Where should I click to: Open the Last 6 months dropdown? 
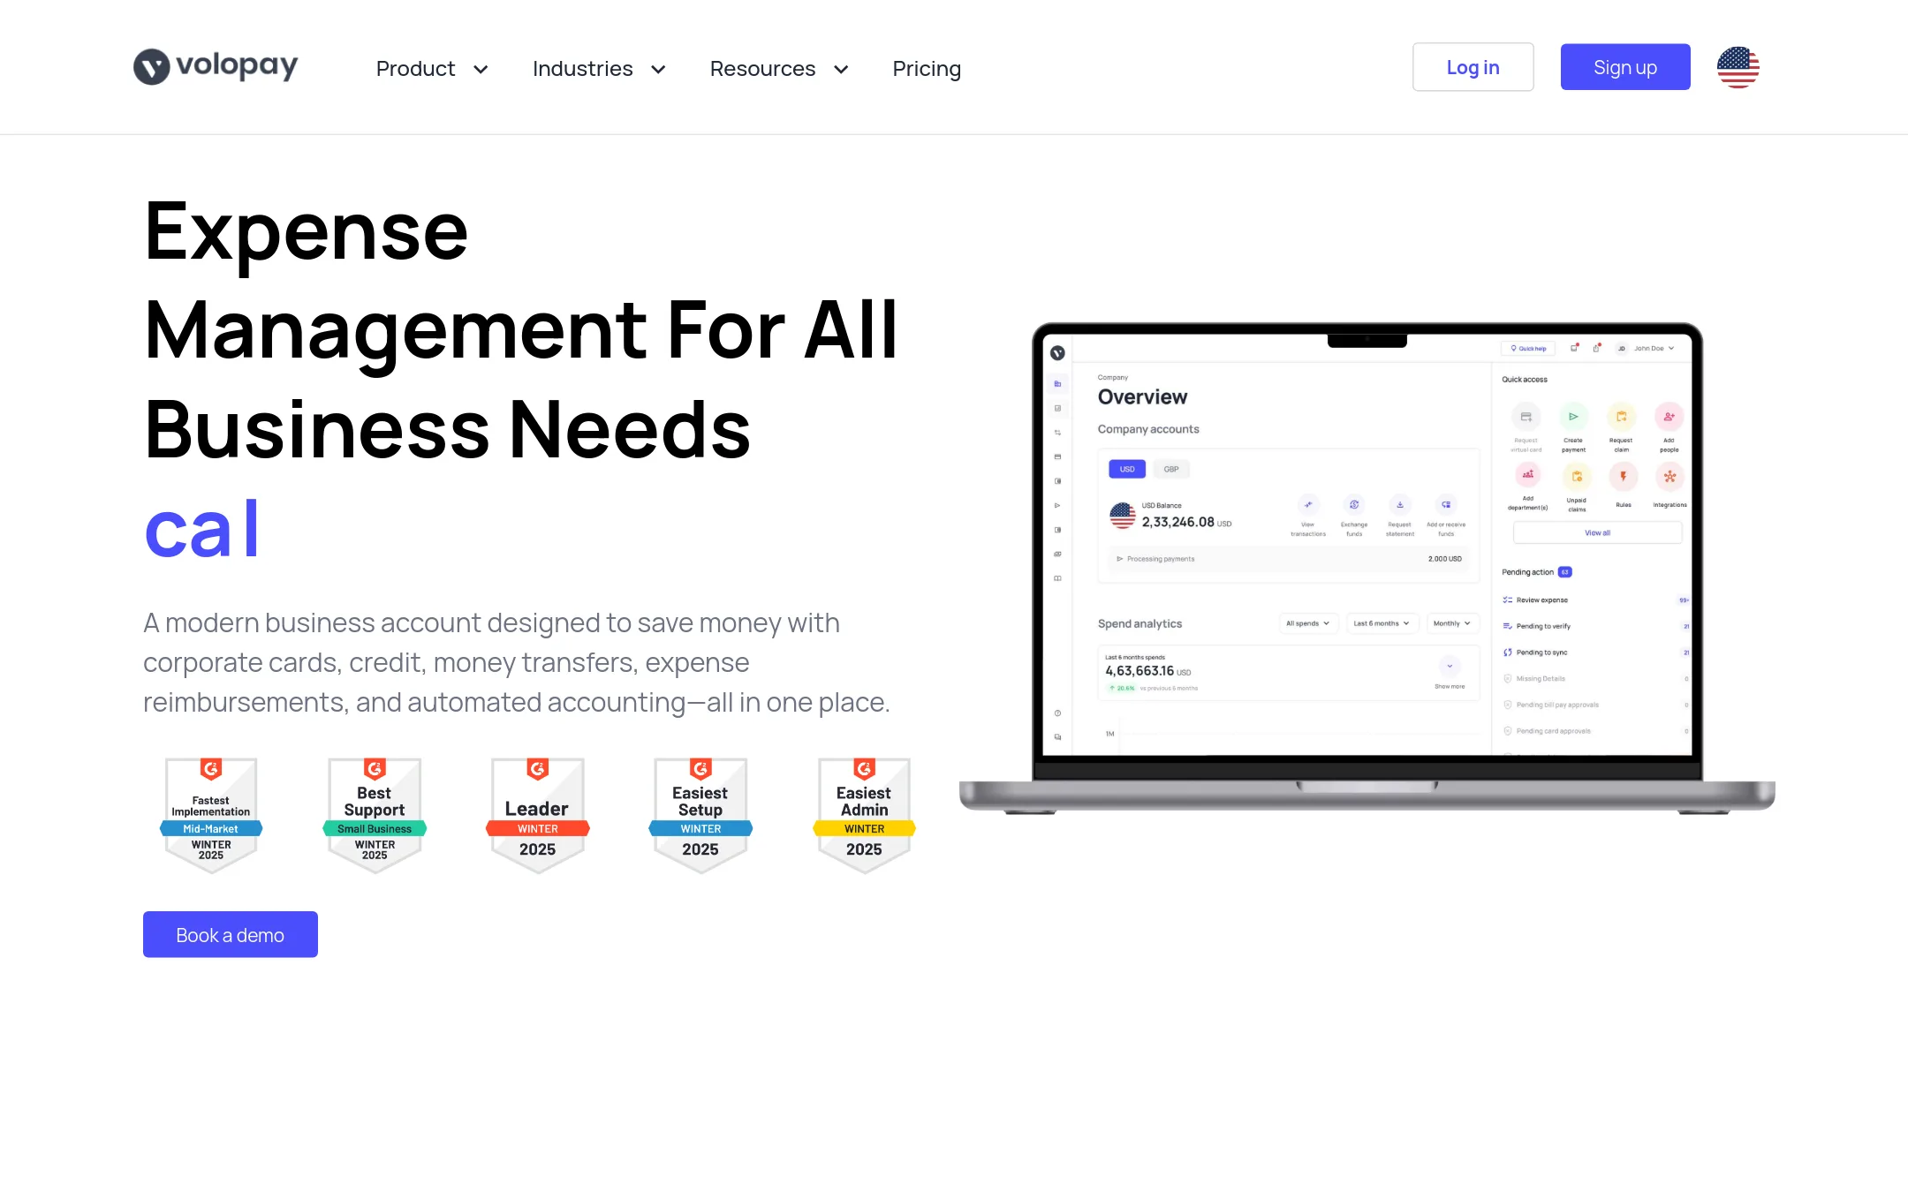pos(1382,623)
